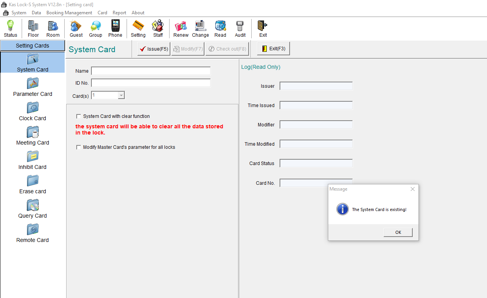Open the Audit toolbar icon
This screenshot has height=298, width=487.
(x=240, y=29)
